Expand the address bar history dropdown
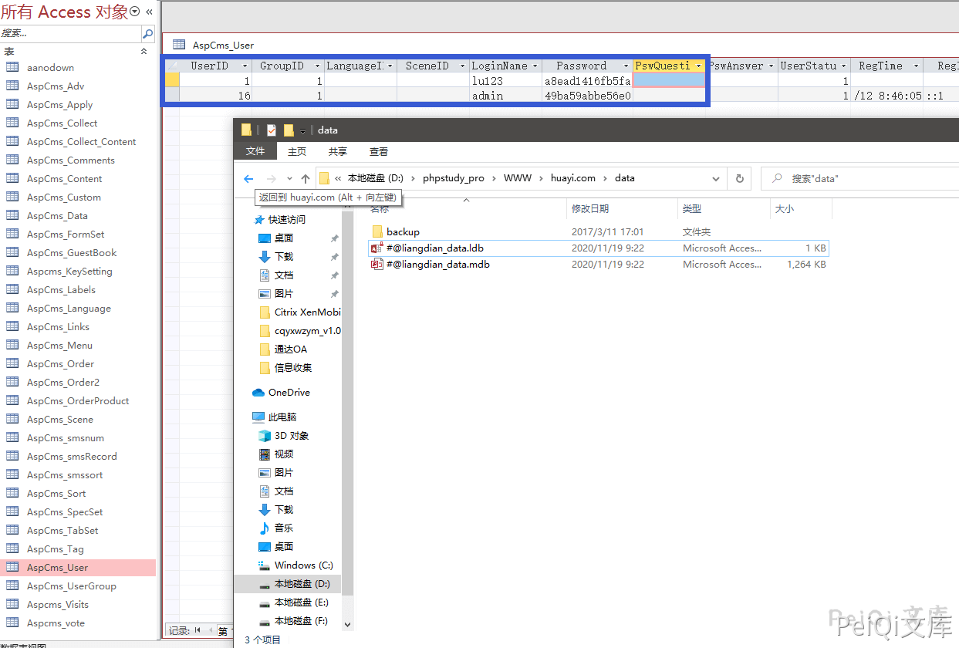The height and width of the screenshot is (648, 959). (716, 178)
